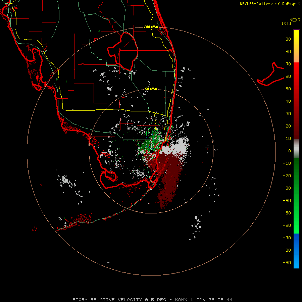The width and height of the screenshot is (302, 302).
Task: Click the -50 value on the velocity scale
Action: (x=287, y=213)
